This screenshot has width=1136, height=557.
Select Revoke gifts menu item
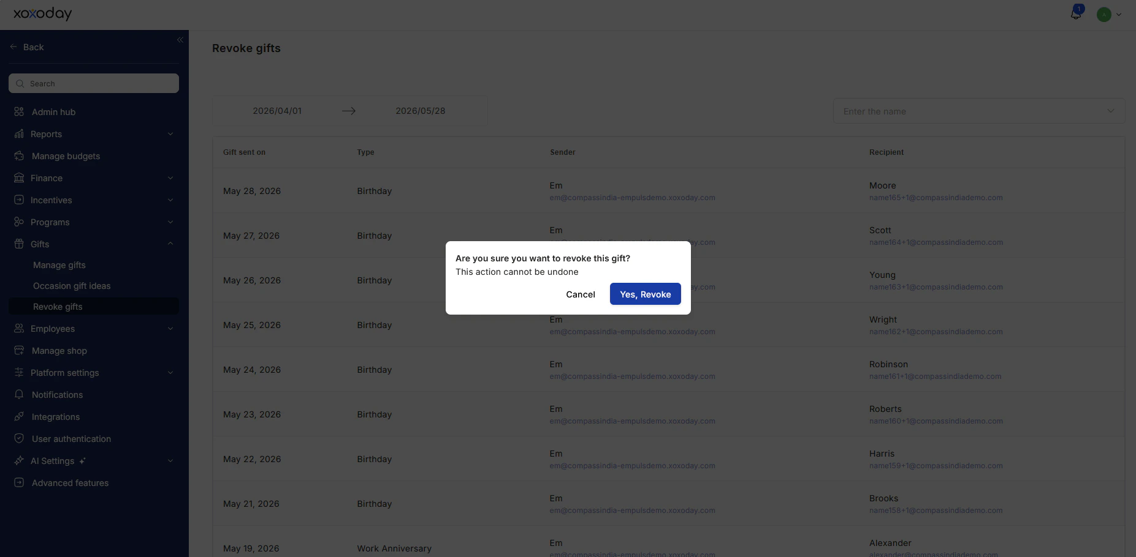[x=94, y=307]
